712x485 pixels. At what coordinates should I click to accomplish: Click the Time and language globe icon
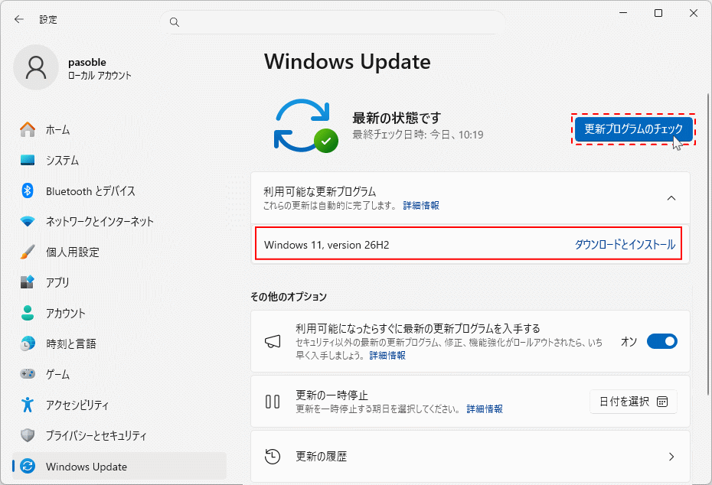(x=28, y=343)
